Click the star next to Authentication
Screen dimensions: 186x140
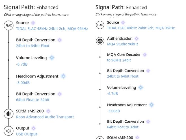[x=137, y=39]
